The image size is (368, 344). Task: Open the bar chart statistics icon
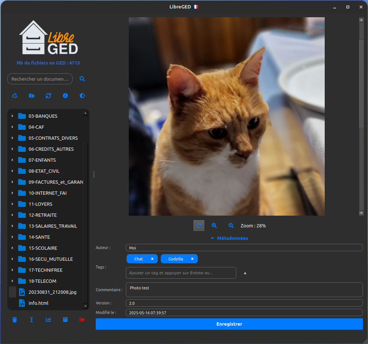(48, 320)
